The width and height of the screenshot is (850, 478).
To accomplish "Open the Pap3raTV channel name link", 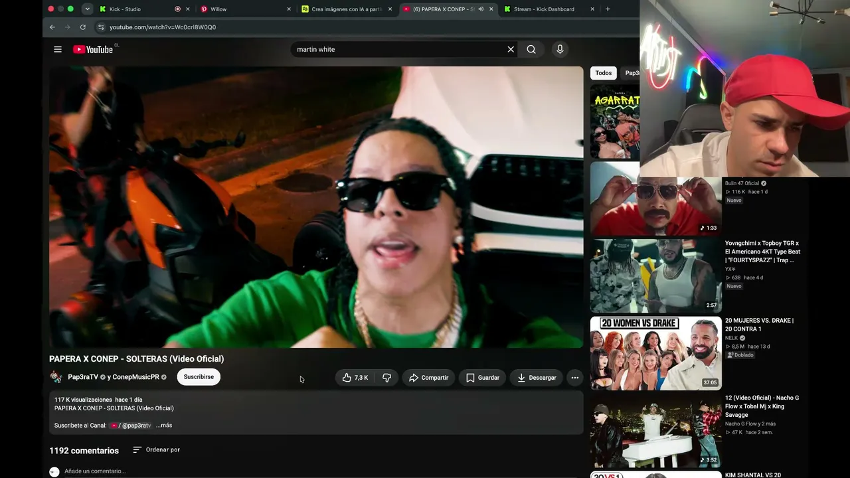I will pos(83,377).
